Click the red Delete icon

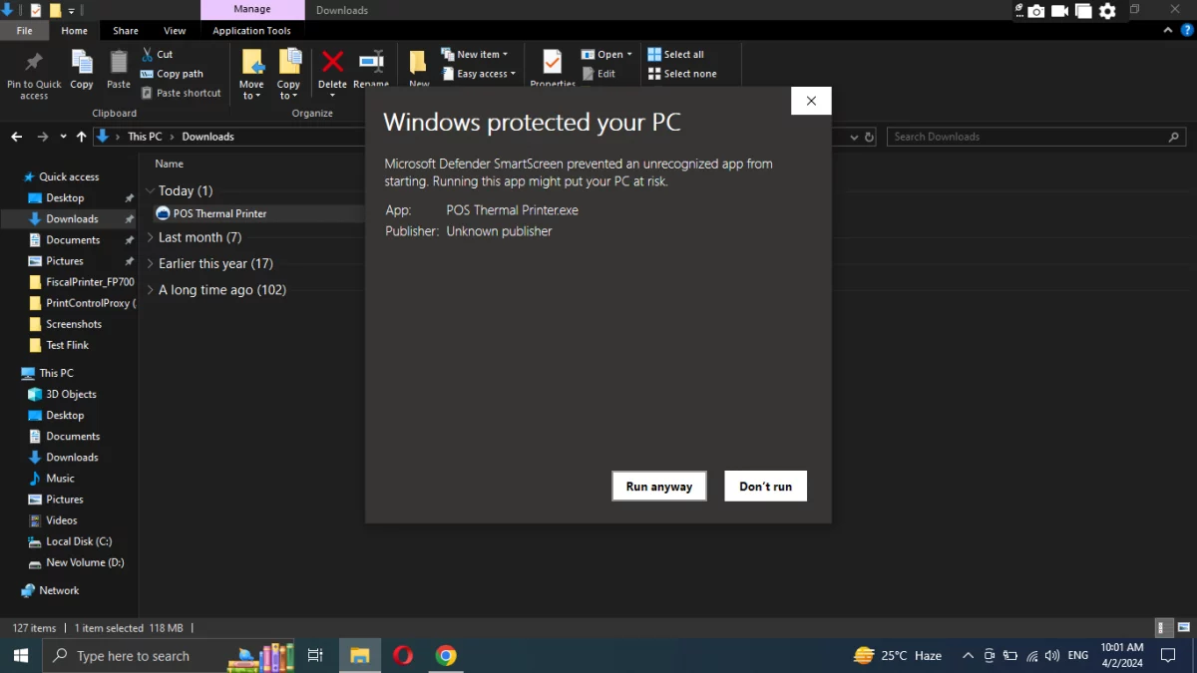[332, 62]
